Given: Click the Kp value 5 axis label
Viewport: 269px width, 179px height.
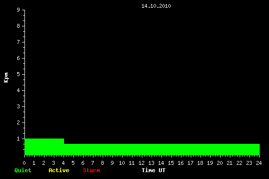Looking at the screenshot, I should coord(19,74).
